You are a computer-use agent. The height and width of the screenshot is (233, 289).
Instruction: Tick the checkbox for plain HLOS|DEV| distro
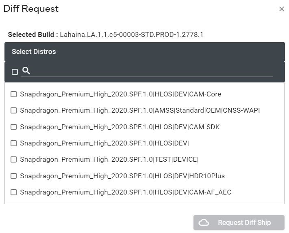click(x=14, y=143)
